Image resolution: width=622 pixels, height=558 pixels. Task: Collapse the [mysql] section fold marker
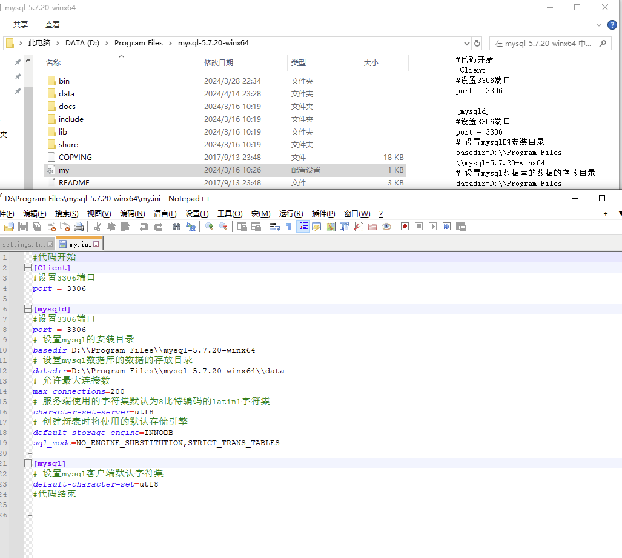(28, 463)
